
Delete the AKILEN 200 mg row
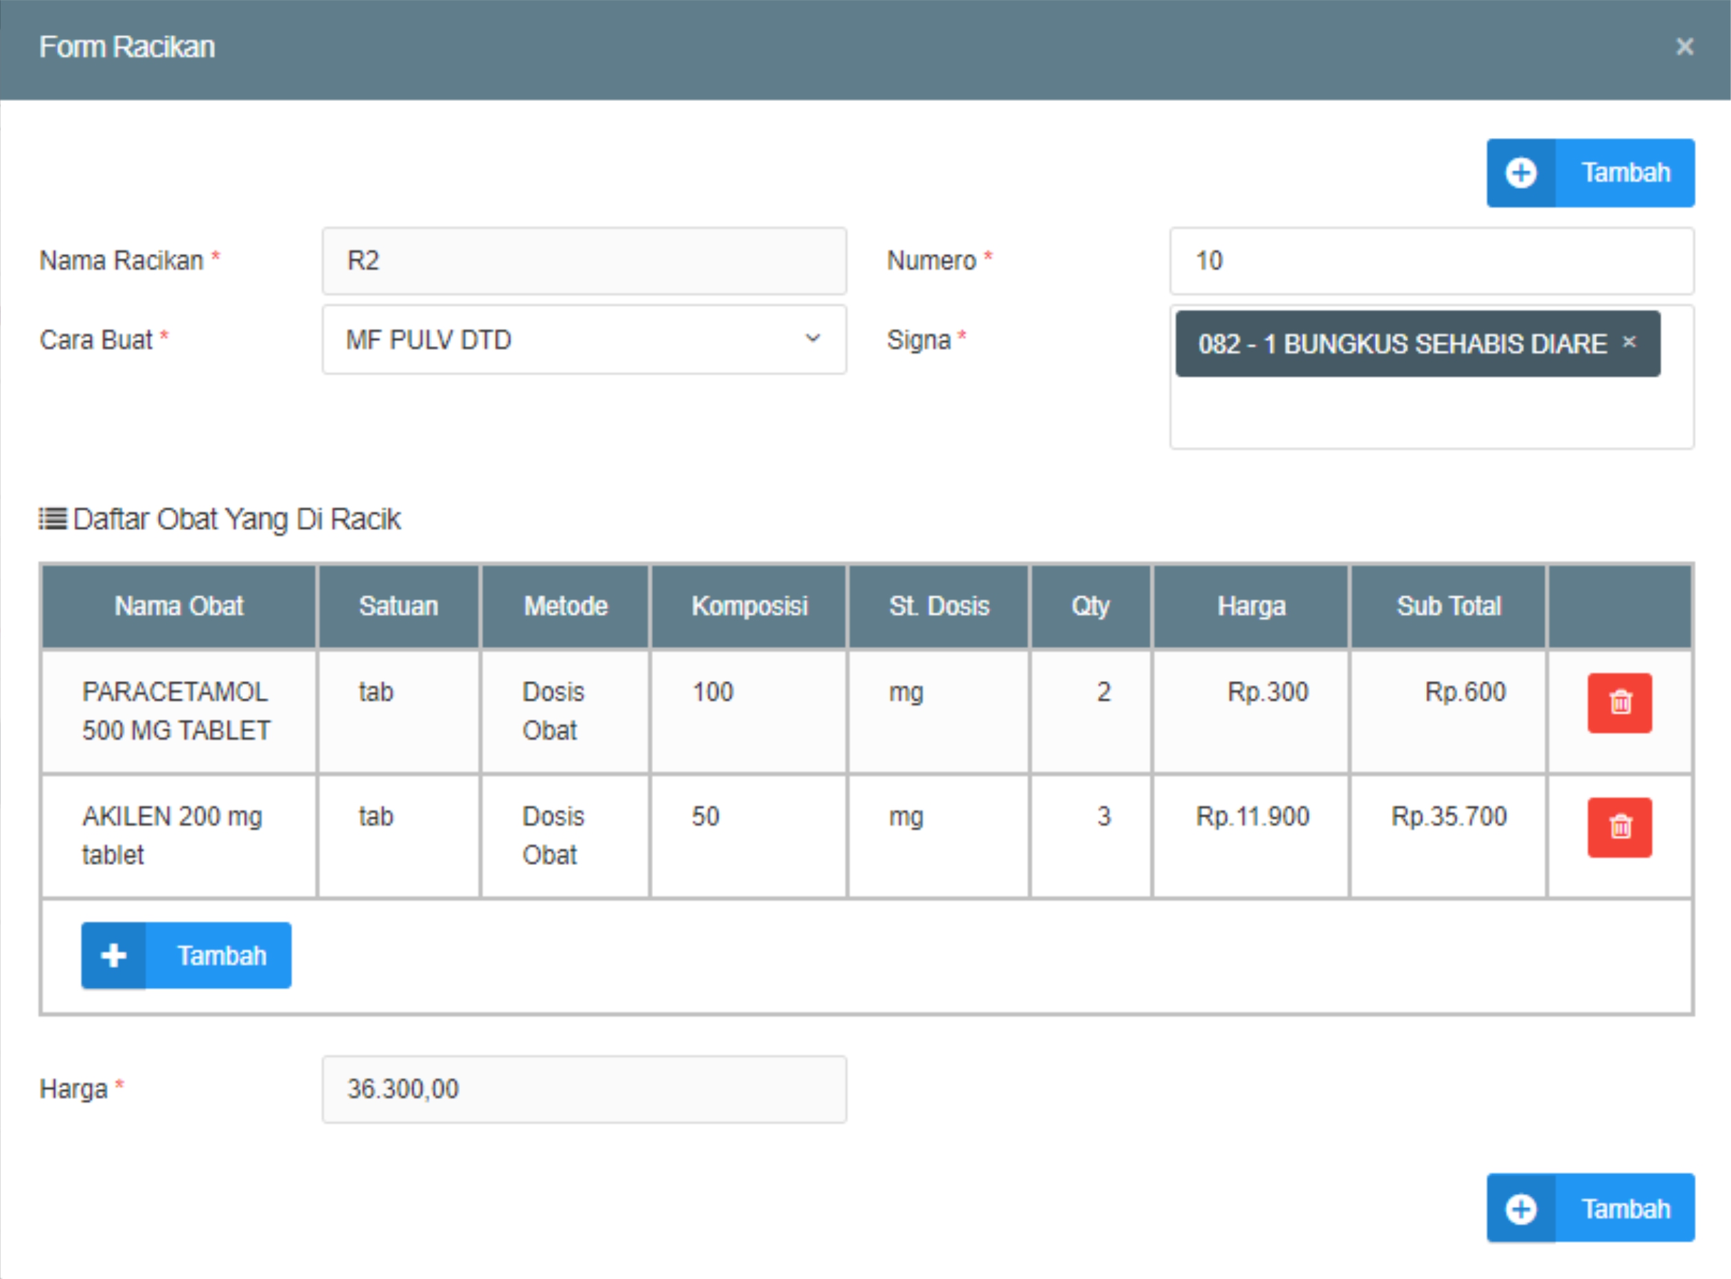(x=1619, y=827)
